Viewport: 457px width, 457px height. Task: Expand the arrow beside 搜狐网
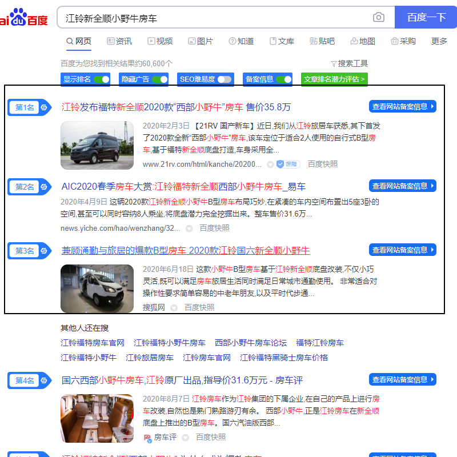point(174,308)
